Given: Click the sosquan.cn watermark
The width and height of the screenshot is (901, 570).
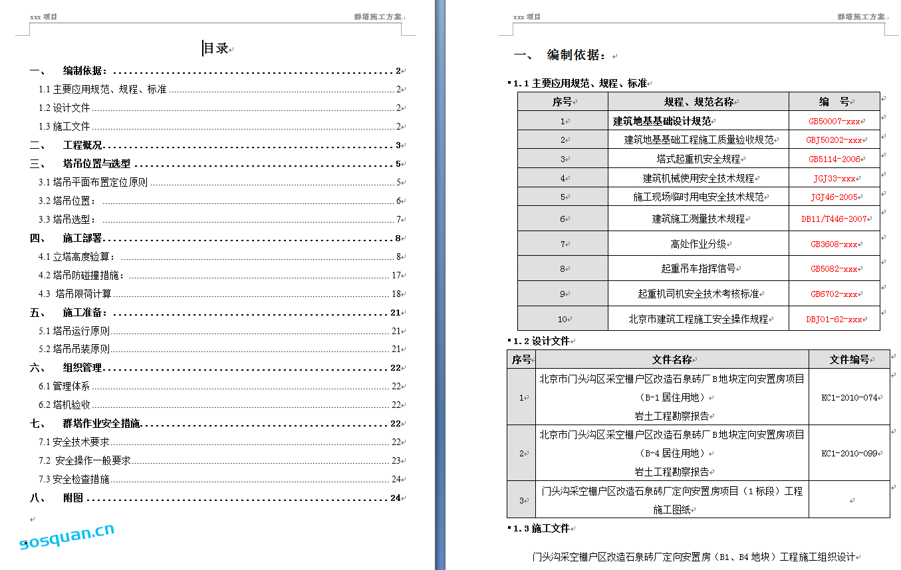Looking at the screenshot, I should [67, 535].
